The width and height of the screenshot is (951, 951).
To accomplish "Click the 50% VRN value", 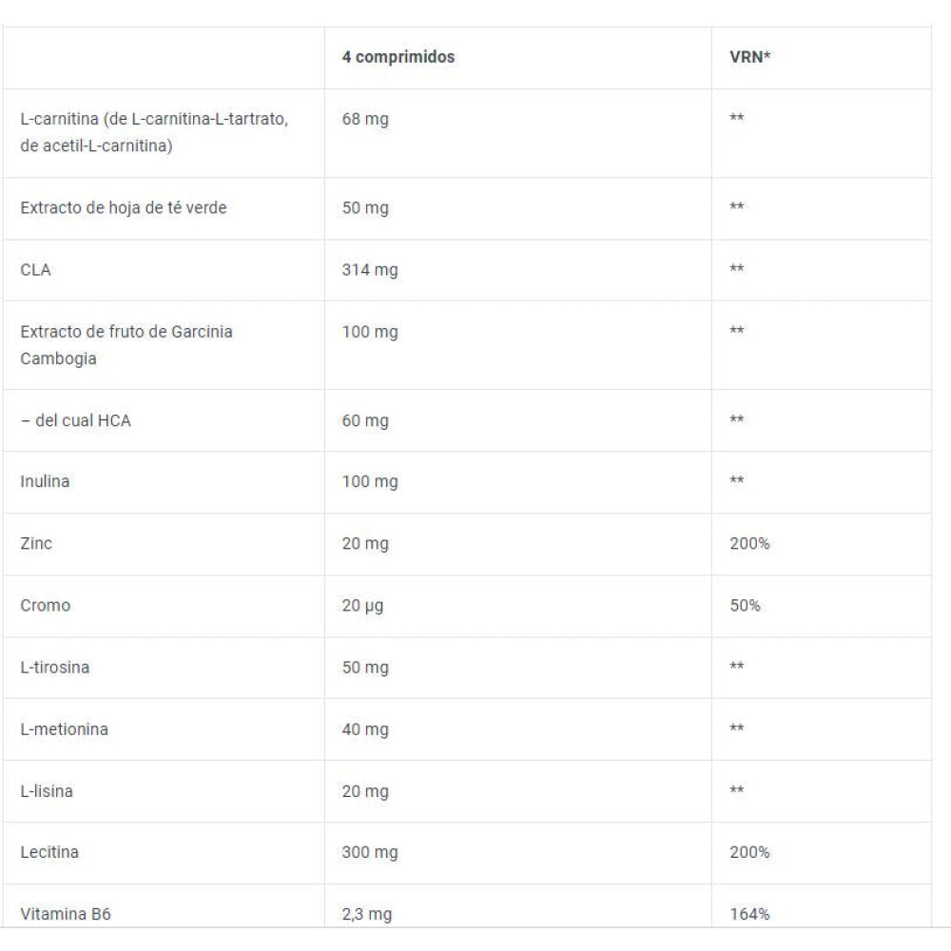I will [744, 606].
